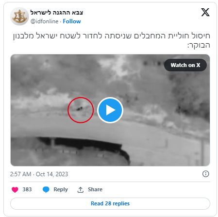This screenshot has width=218, height=217.
Task: Open the tweet info circle icon
Action: tap(205, 174)
